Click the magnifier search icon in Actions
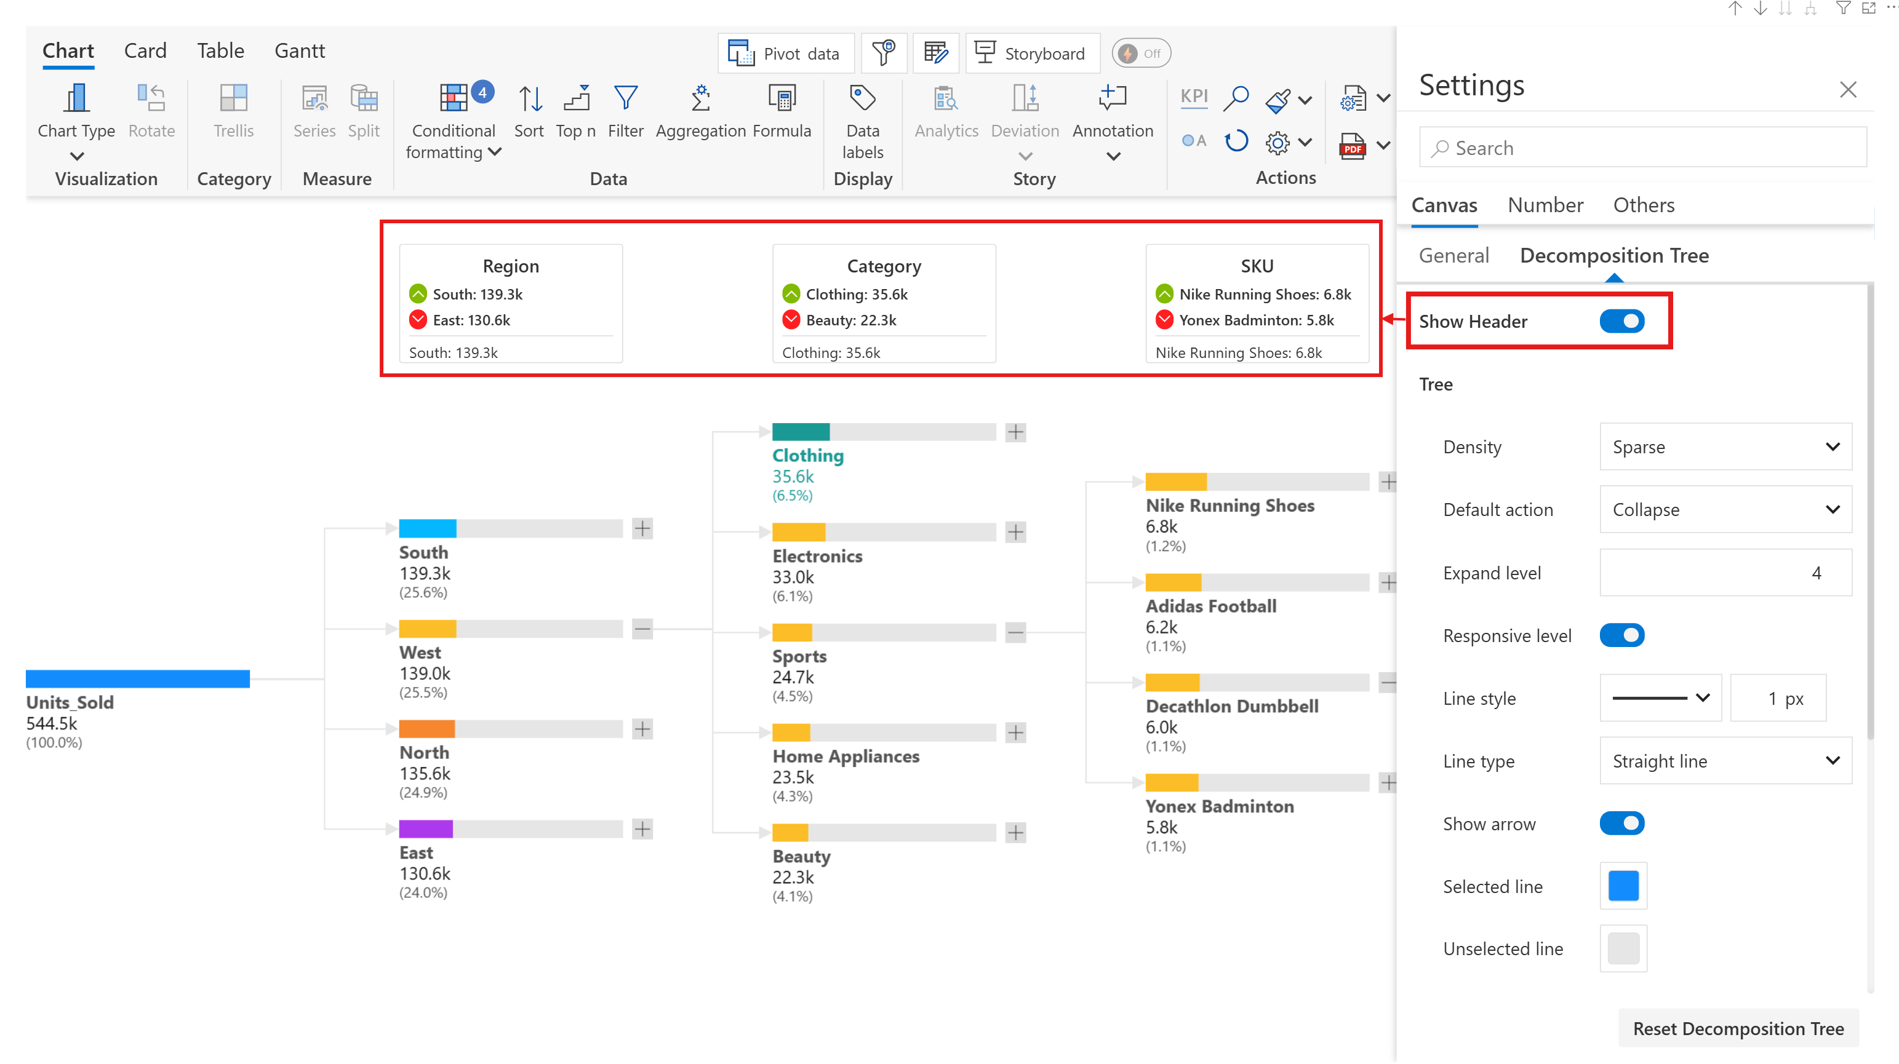Screen dimensions: 1899x1064 click(x=1236, y=98)
